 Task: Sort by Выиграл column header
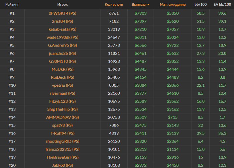coord(139,4)
